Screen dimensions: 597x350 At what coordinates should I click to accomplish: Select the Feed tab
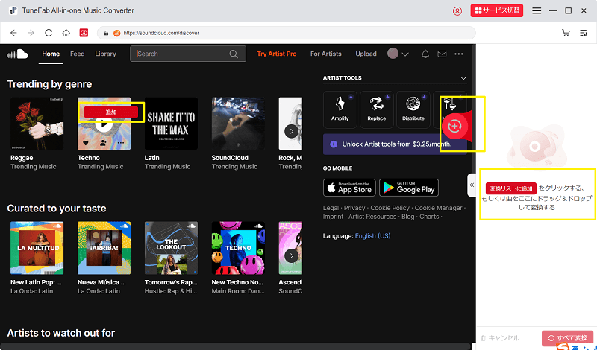click(x=78, y=54)
